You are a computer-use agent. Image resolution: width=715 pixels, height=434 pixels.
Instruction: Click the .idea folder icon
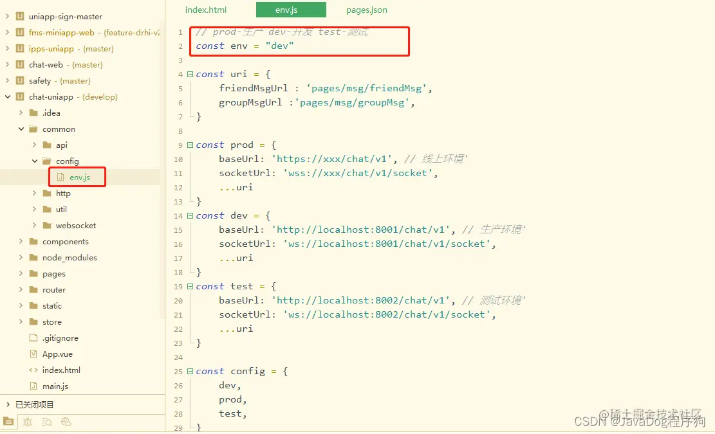pyautogui.click(x=33, y=113)
